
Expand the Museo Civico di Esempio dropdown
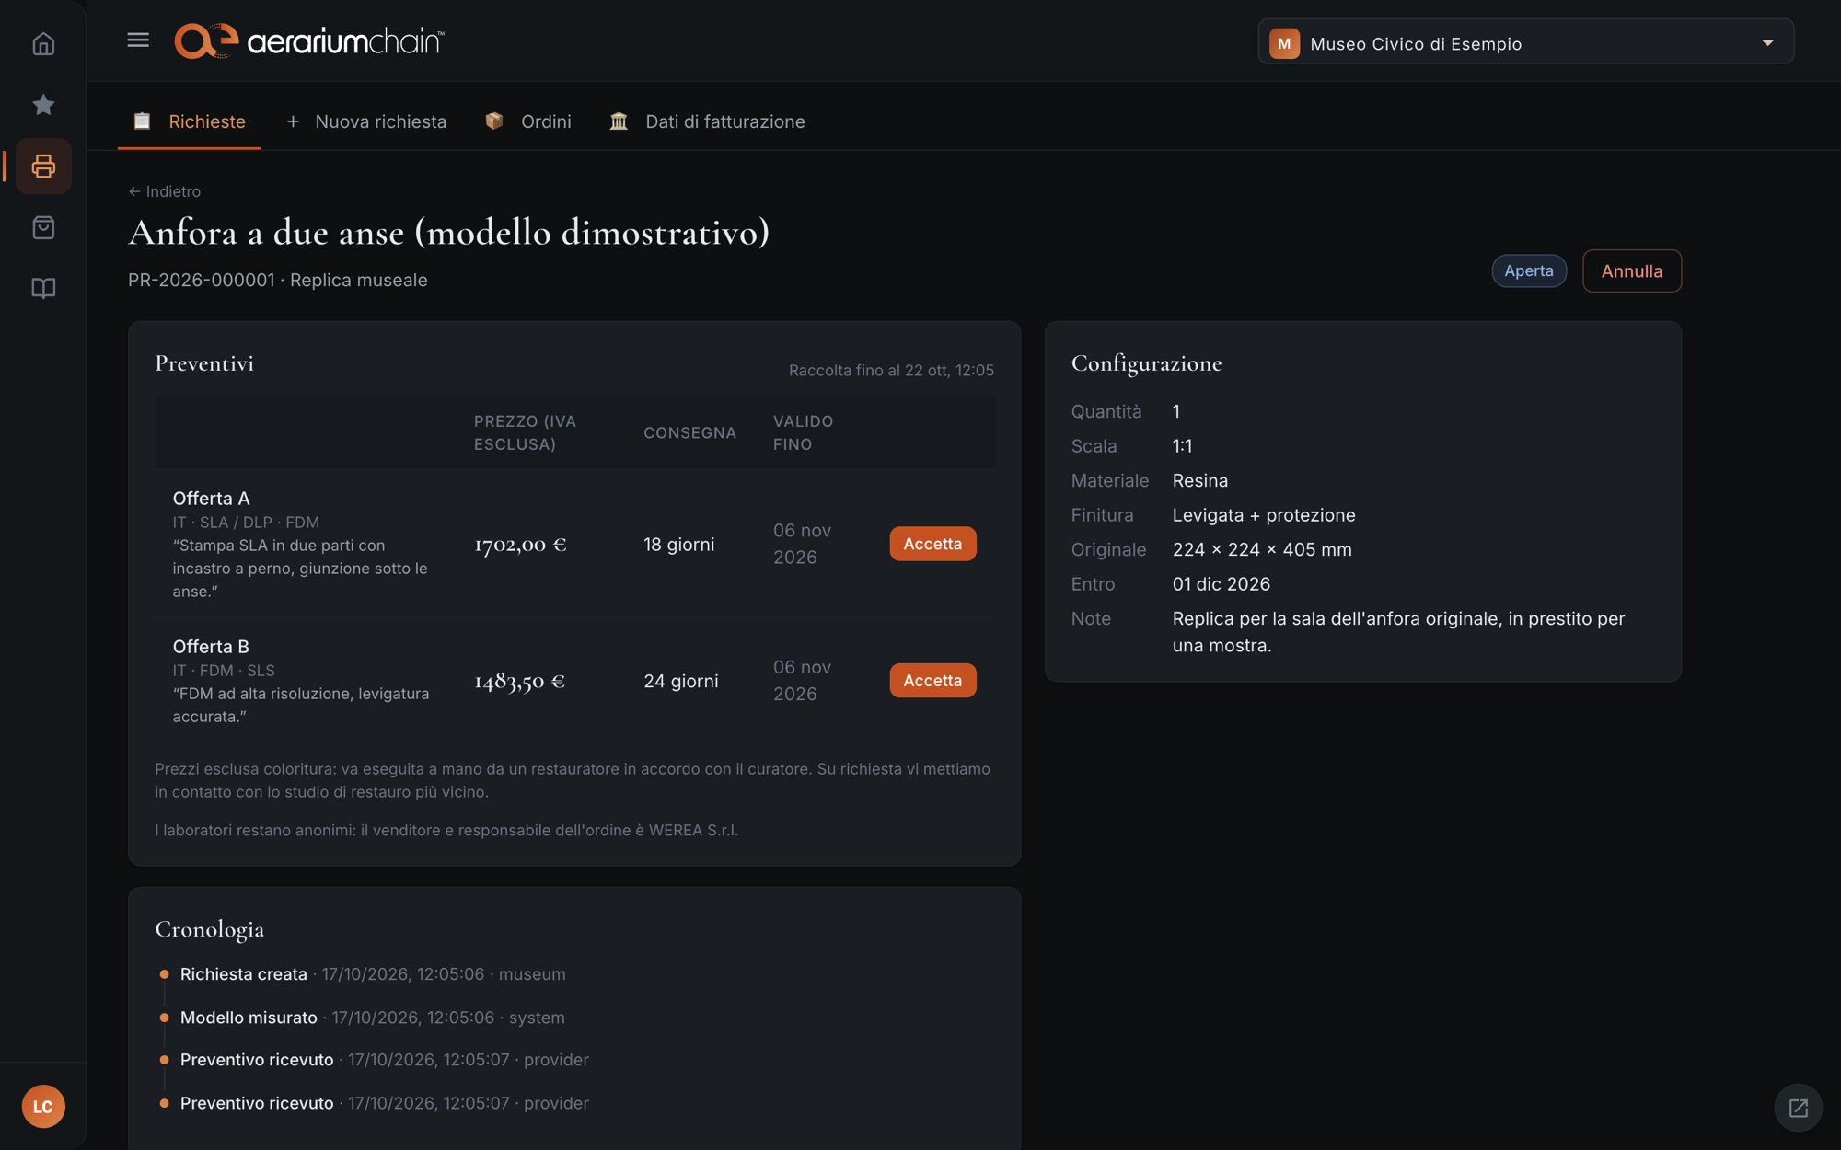click(1525, 42)
